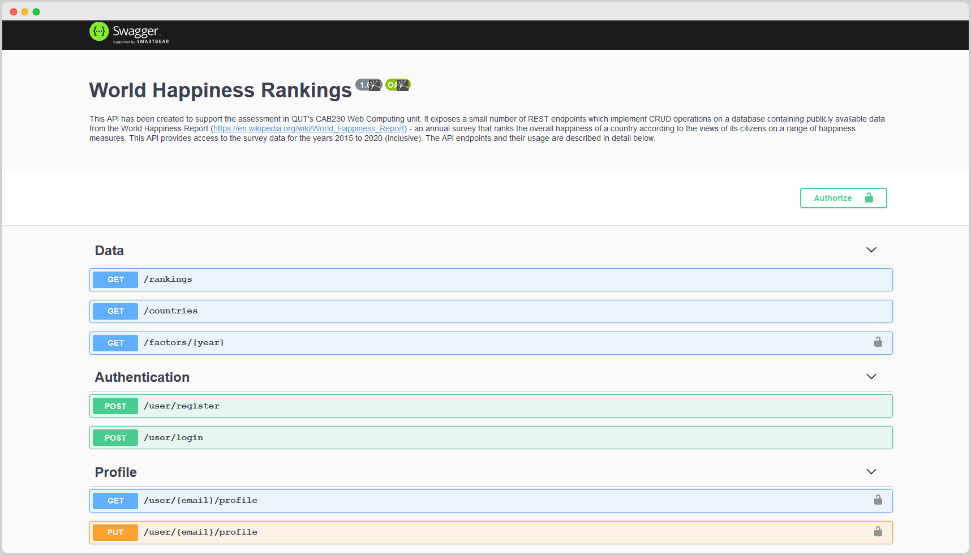Open the Wikipedia World Happiness Report link

309,129
